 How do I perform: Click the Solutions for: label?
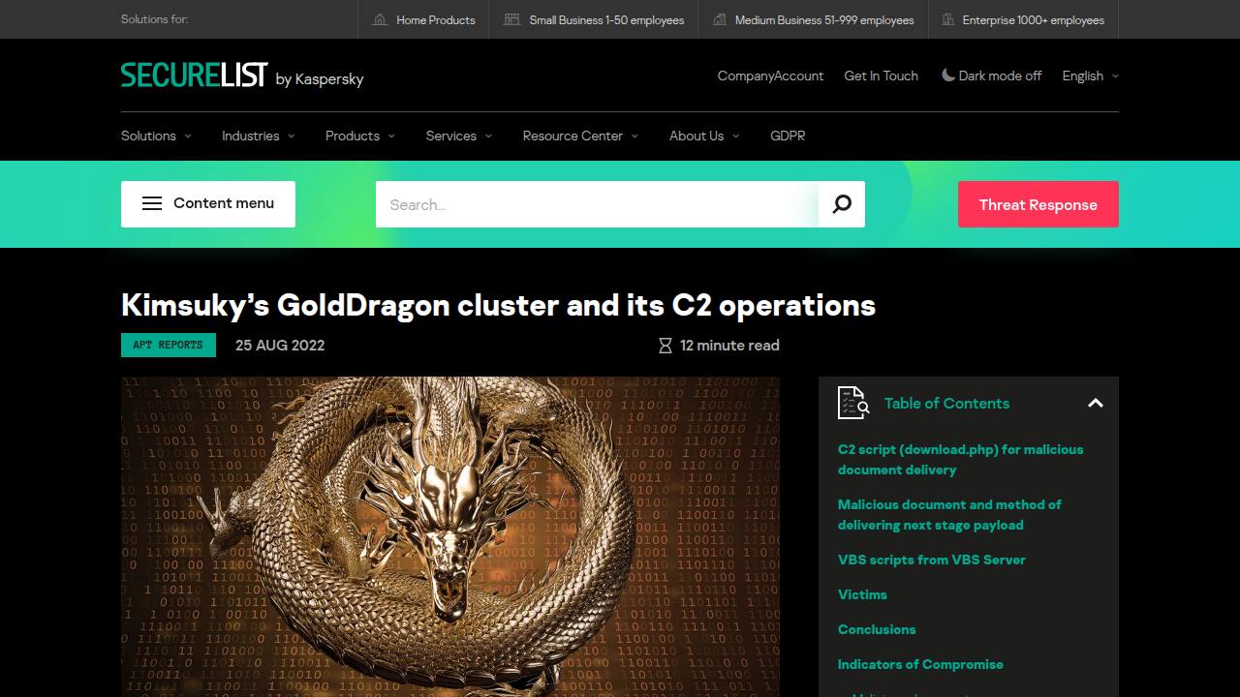155,19
